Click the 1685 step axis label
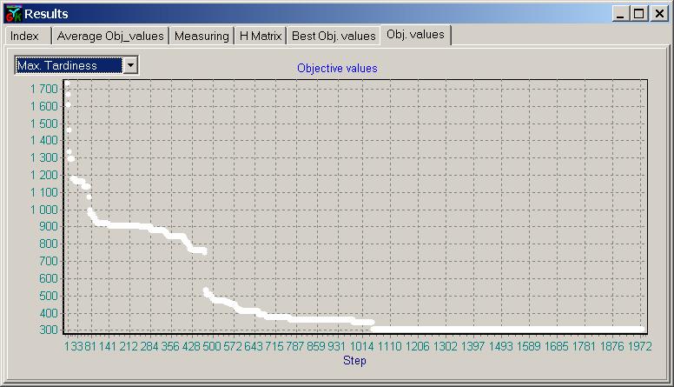The height and width of the screenshot is (387, 674). (x=556, y=346)
